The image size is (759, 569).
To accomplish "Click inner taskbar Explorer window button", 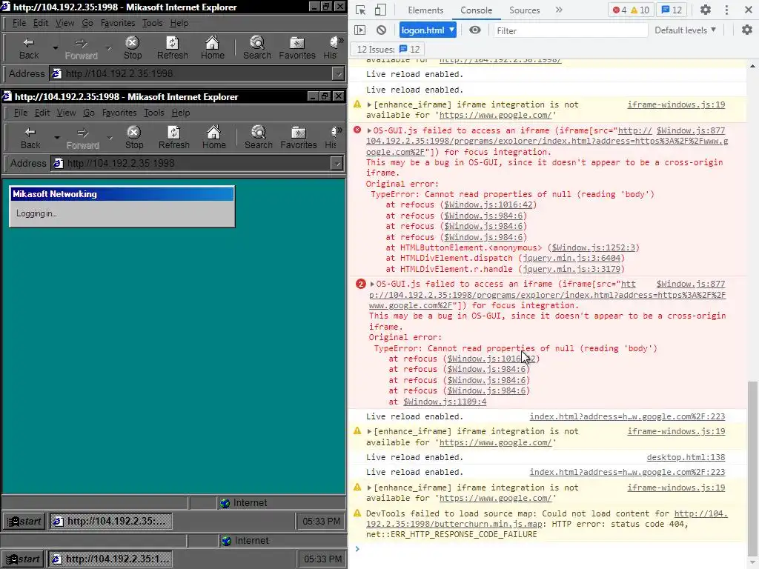I will coord(111,521).
